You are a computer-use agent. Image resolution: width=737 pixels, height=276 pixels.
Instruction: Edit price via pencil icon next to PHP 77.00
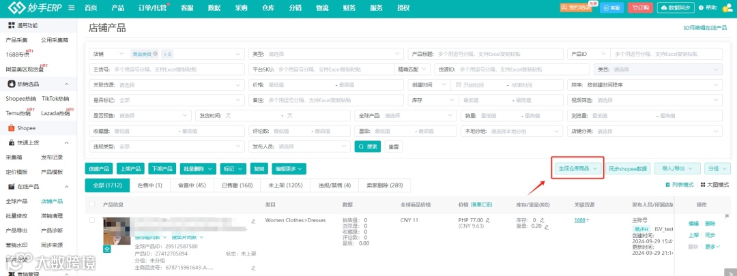coord(487,219)
